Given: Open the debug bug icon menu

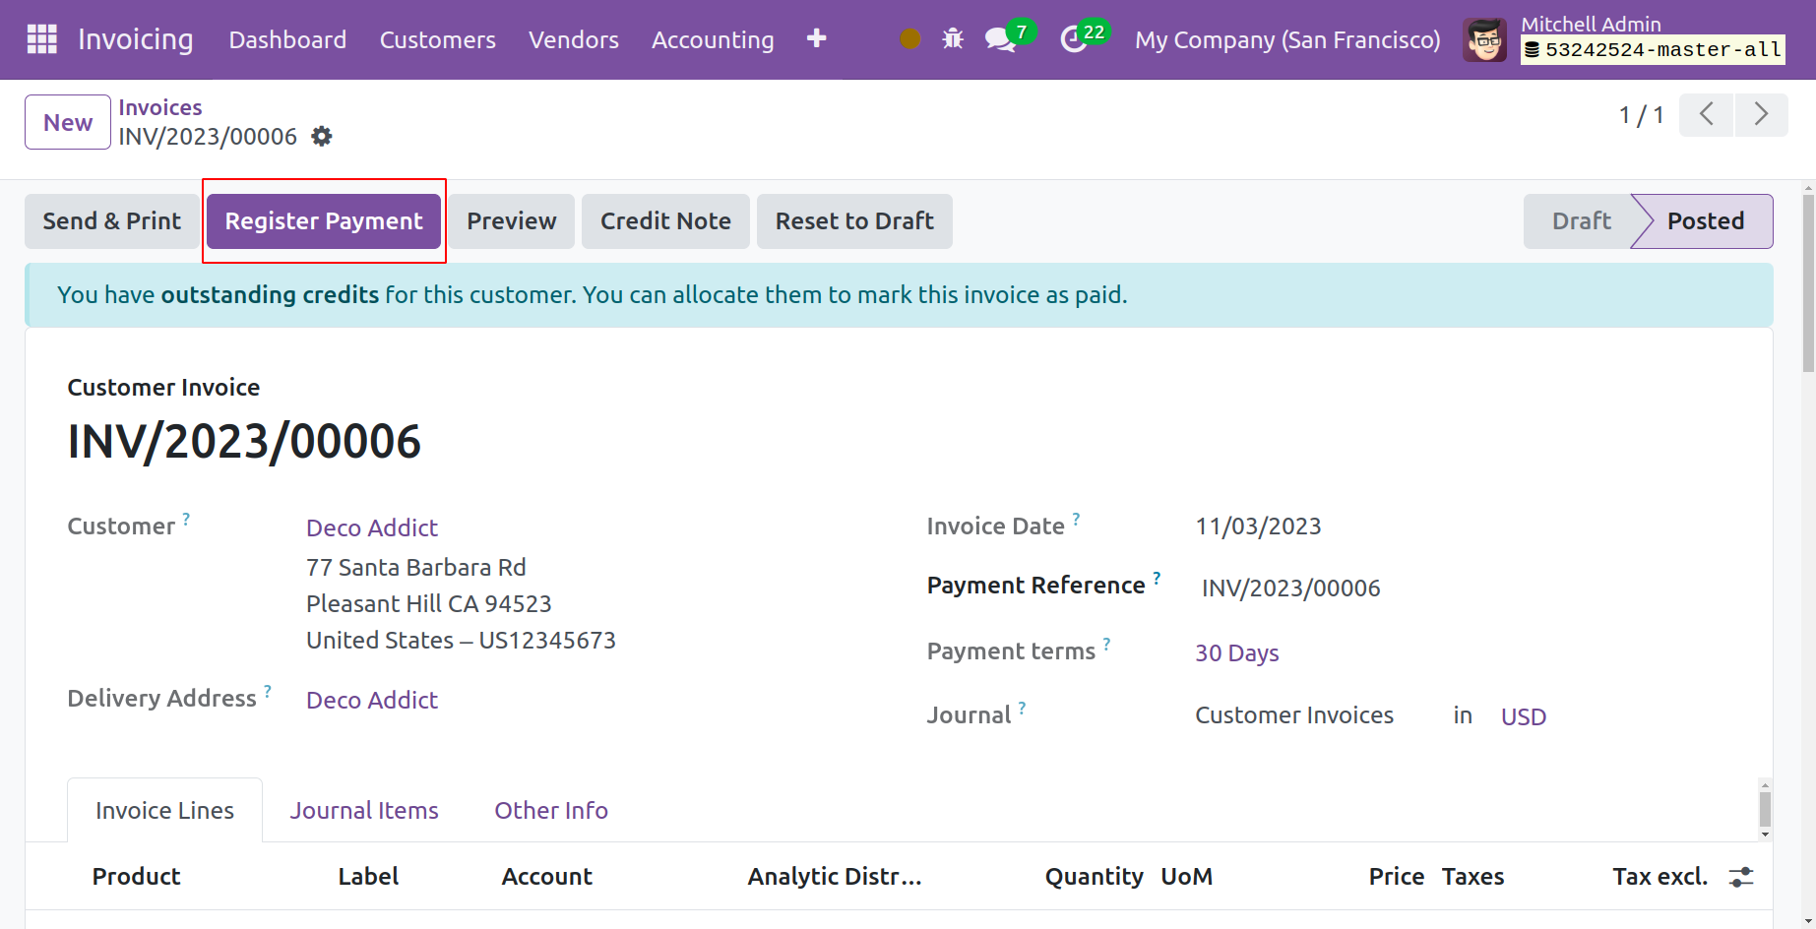Looking at the screenshot, I should 953,39.
